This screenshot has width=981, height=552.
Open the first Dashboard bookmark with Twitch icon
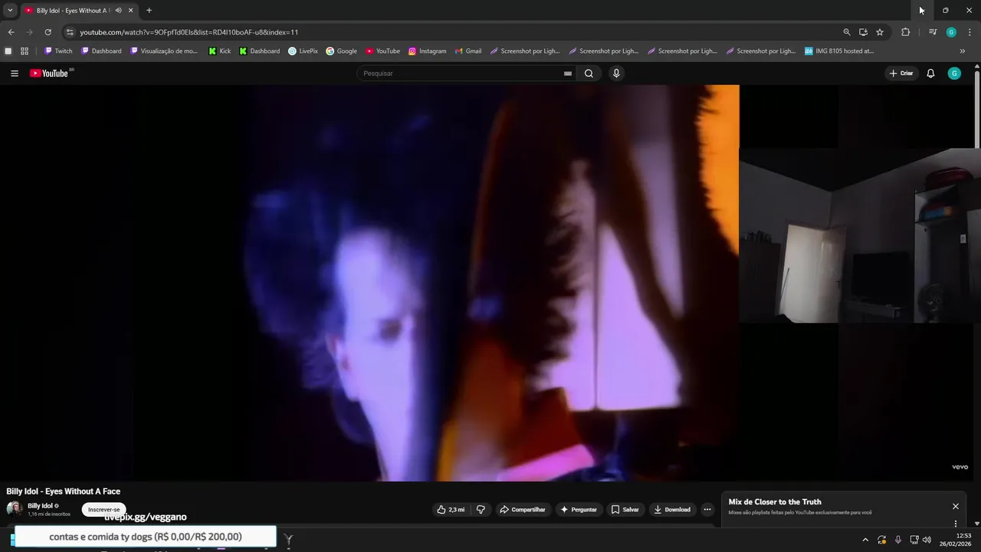point(101,51)
